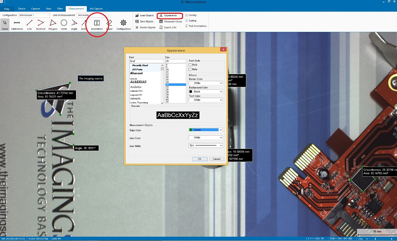This screenshot has width=397, height=241.
Task: Switch to the Avi Capture tab
Action: click(96, 9)
